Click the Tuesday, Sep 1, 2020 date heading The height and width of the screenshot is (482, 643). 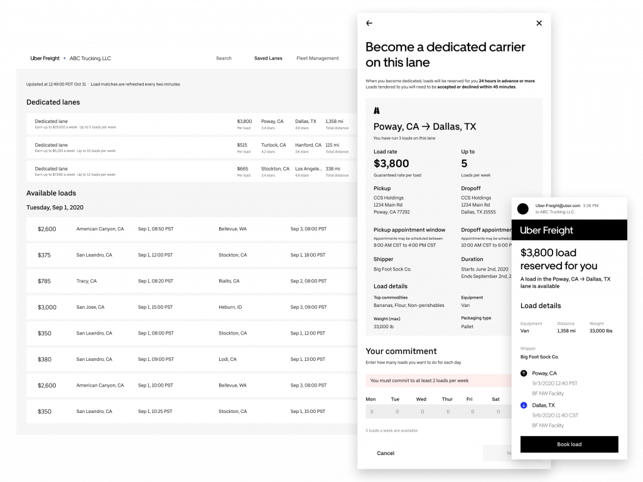coord(55,208)
